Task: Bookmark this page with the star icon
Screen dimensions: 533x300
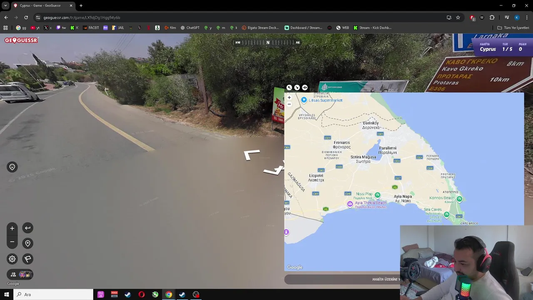Action: pos(458,17)
